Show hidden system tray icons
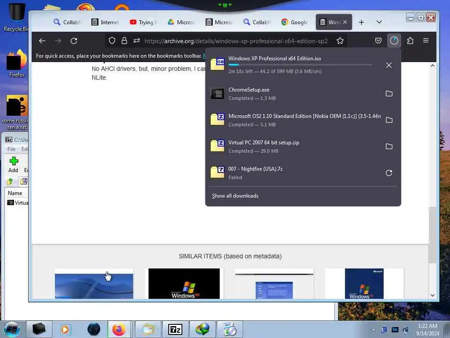This screenshot has height=338, width=450. [x=374, y=330]
